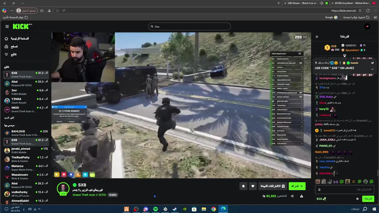Image resolution: width=379 pixels, height=213 pixels.
Task: Show more followed channels
Action: point(9,118)
